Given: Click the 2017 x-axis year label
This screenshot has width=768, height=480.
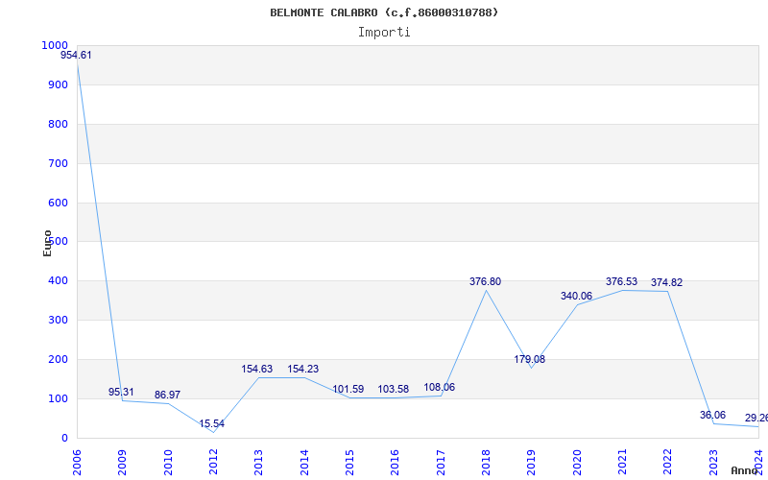Looking at the screenshot, I should click(441, 463).
